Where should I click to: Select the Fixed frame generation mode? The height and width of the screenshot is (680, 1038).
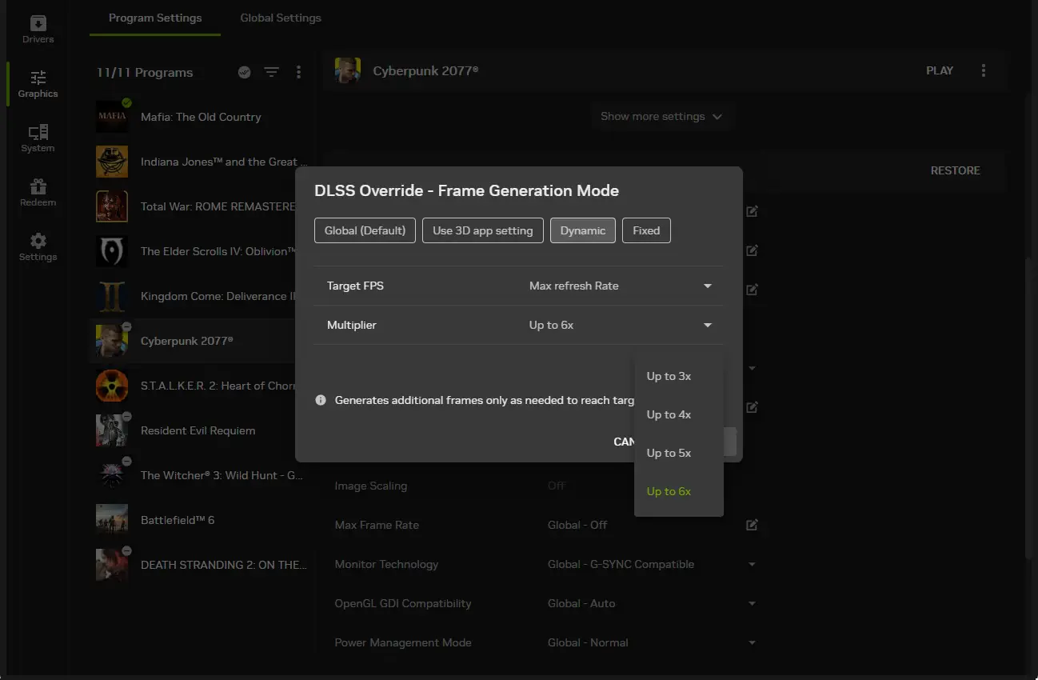click(646, 230)
